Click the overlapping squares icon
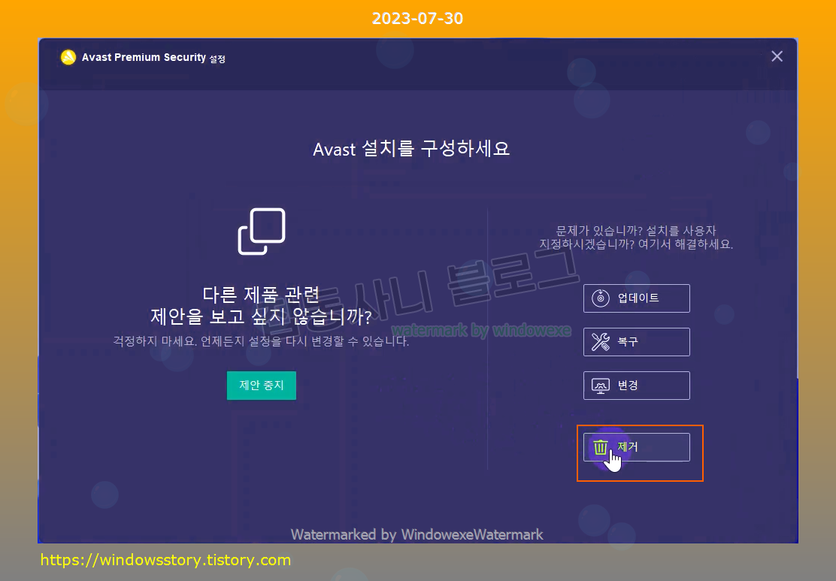 tap(262, 231)
